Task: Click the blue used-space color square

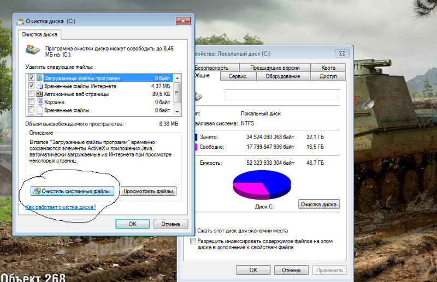Action: 196,137
